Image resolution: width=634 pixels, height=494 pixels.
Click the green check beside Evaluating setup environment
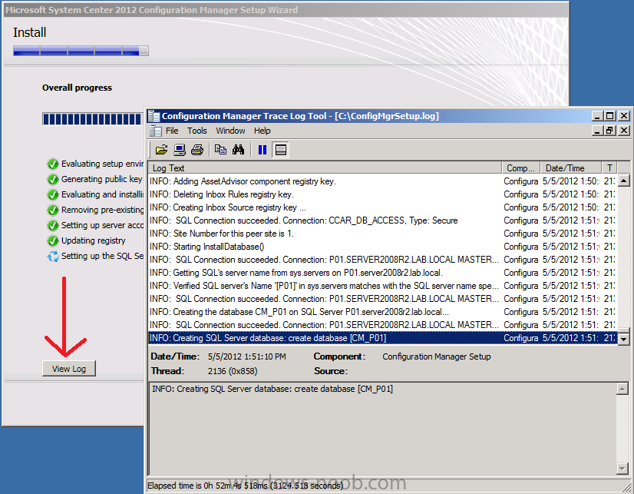(52, 164)
